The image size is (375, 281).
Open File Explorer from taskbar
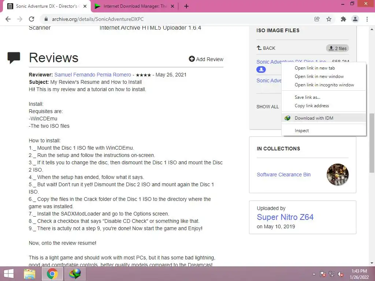click(30, 274)
